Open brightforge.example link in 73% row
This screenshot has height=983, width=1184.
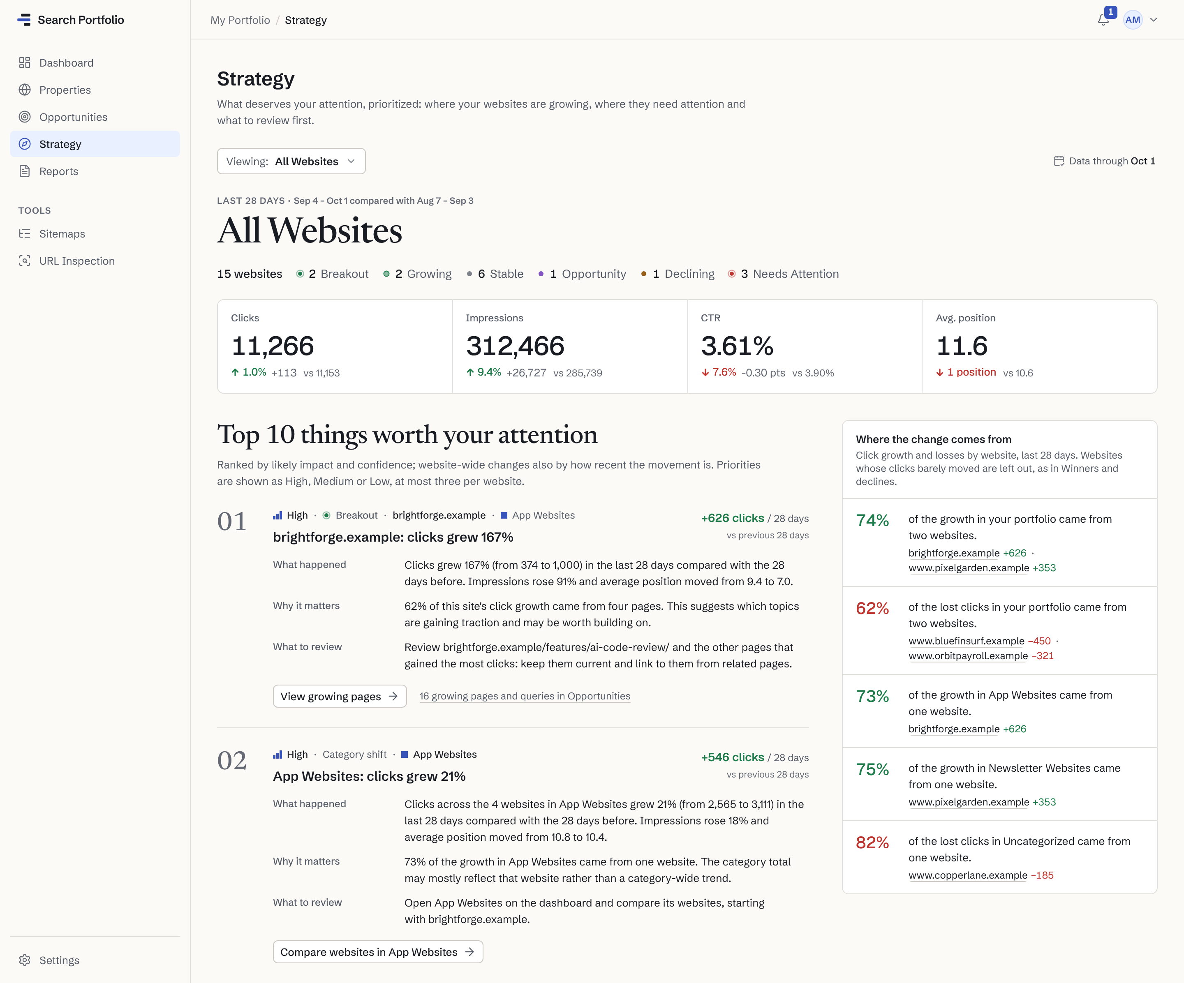tap(954, 729)
